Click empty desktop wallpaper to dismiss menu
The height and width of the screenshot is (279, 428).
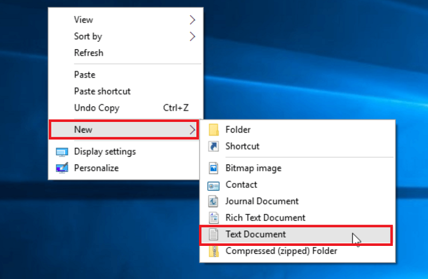(321, 64)
